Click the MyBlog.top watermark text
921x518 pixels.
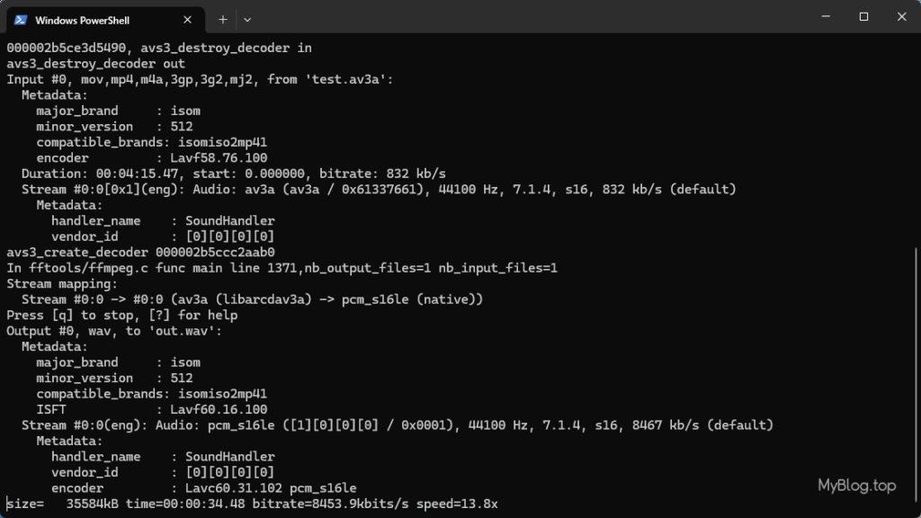coord(857,486)
